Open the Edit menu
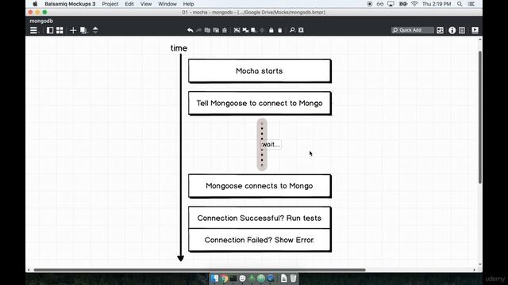The height and width of the screenshot is (285, 508). pyautogui.click(x=129, y=4)
